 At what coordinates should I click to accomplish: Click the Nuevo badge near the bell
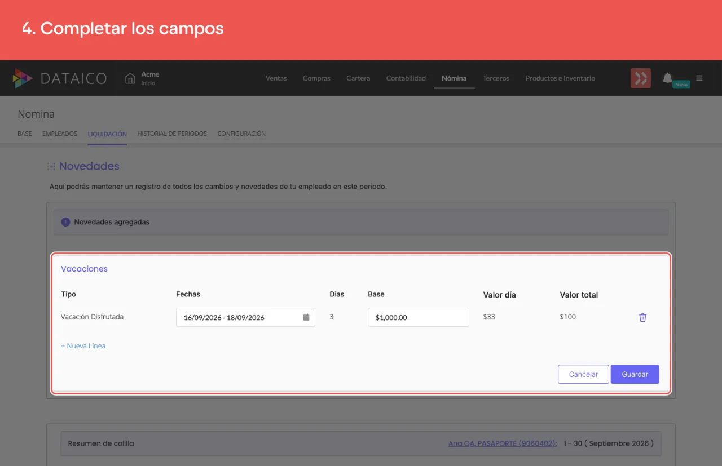pyautogui.click(x=681, y=85)
